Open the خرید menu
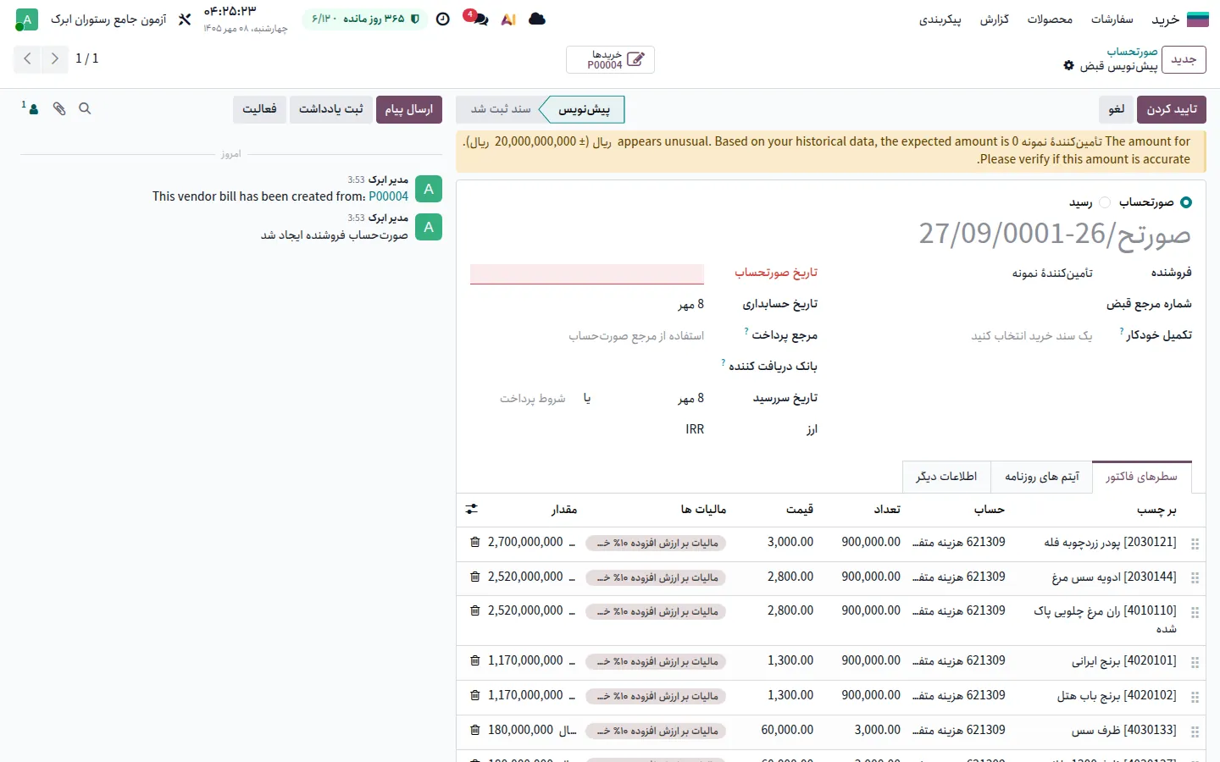Screen dimensions: 1220x762 pos(1165,19)
